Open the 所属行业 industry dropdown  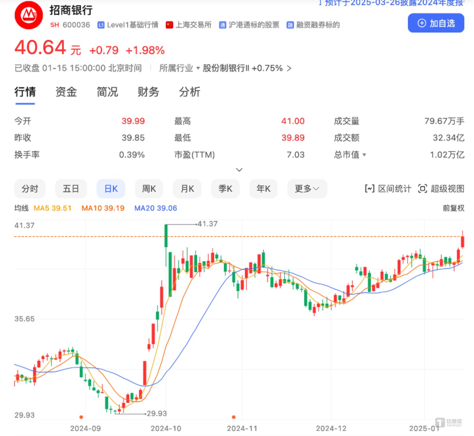179,68
